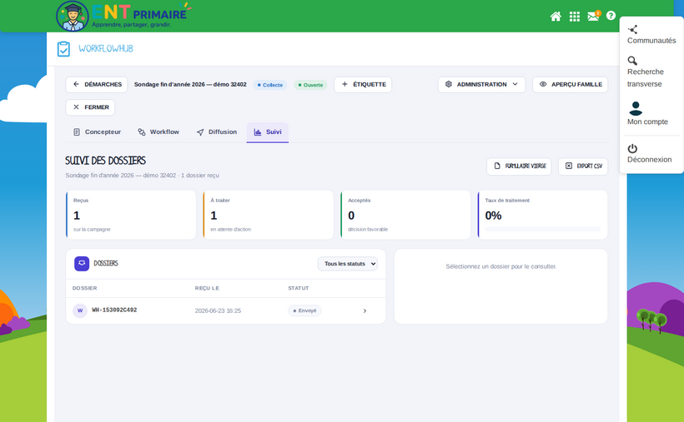Open the applications grid icon
This screenshot has height=422, width=684.
pos(575,17)
